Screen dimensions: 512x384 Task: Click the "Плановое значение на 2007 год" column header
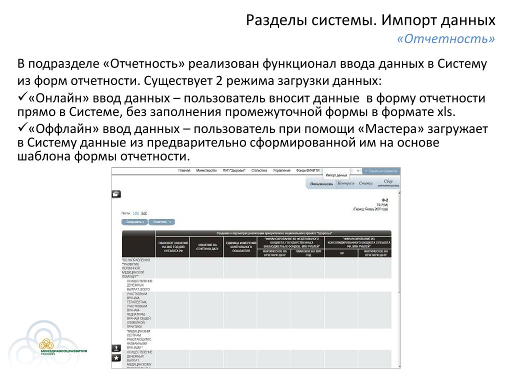coord(173,247)
